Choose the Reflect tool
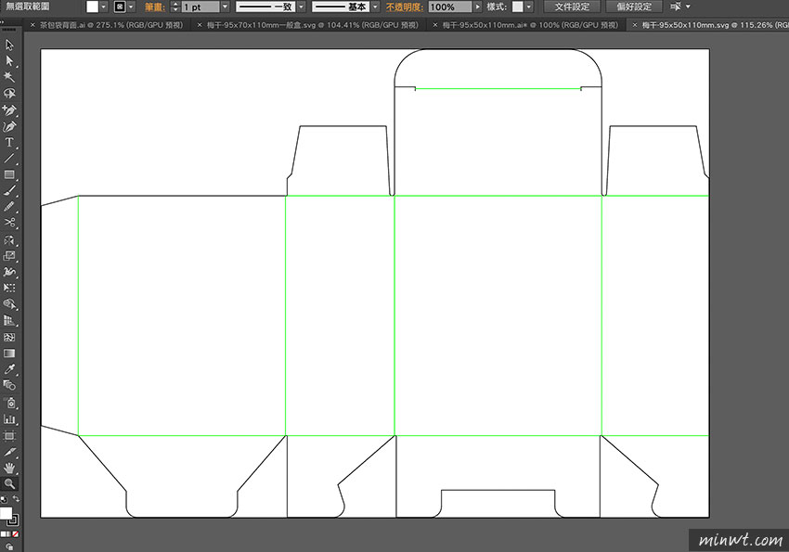This screenshot has height=552, width=789. point(9,239)
